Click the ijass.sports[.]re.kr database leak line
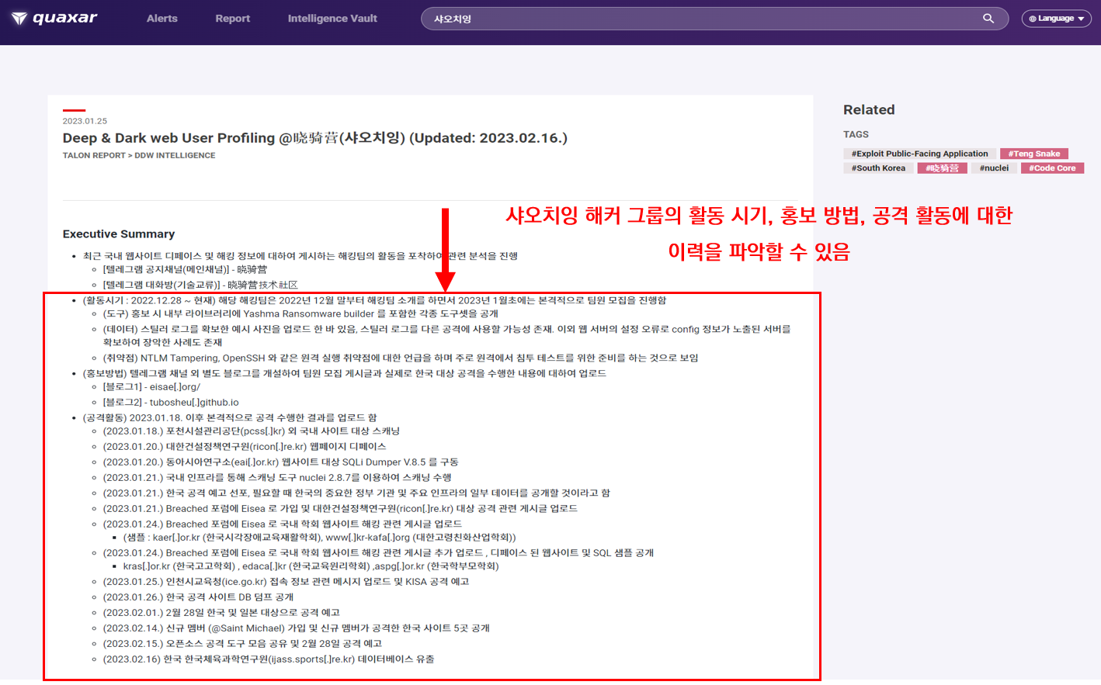The image size is (1101, 685). coord(269,659)
